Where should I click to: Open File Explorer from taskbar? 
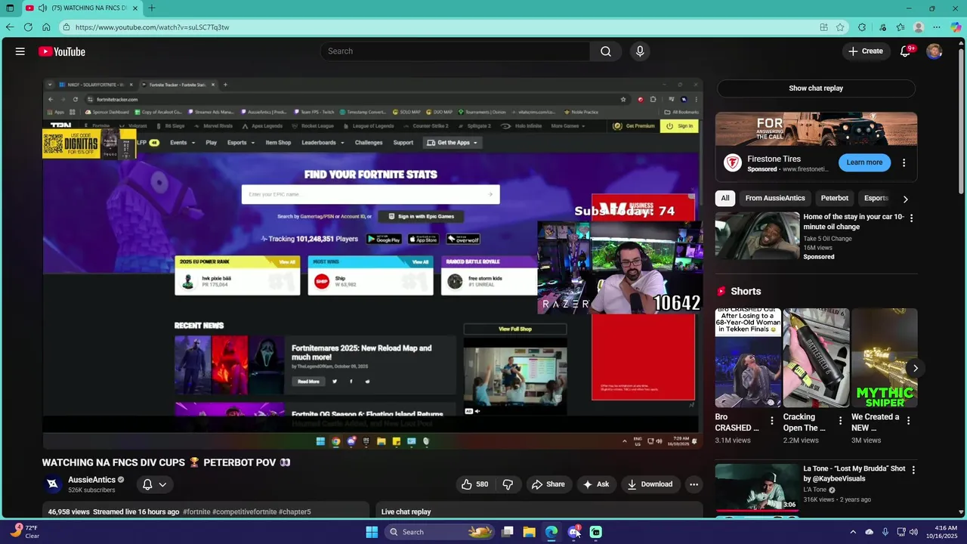click(x=529, y=532)
